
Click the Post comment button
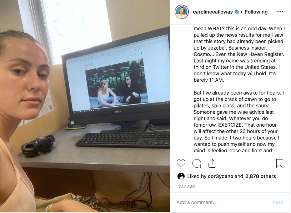coord(277,202)
